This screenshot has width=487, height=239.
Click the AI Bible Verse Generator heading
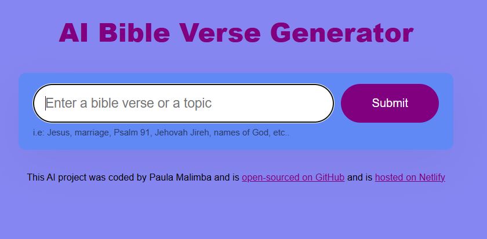pyautogui.click(x=236, y=32)
